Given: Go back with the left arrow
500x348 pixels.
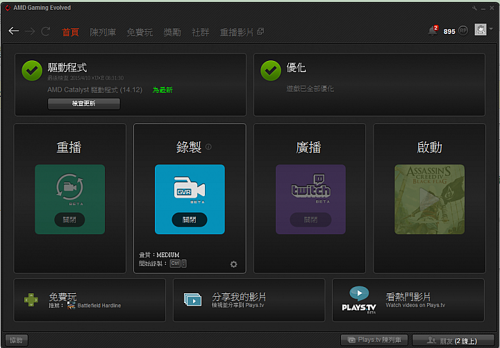Looking at the screenshot, I should (14, 31).
